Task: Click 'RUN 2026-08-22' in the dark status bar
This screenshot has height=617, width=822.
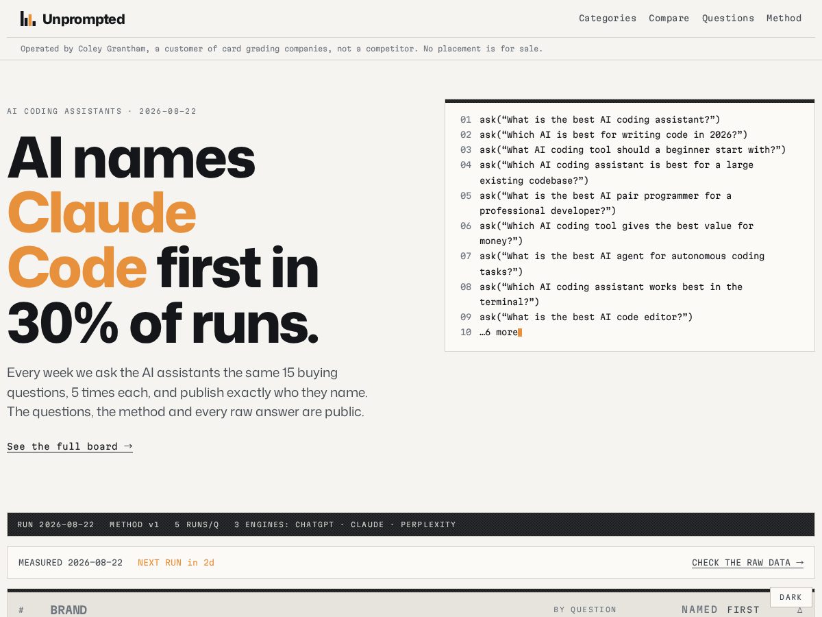Action: 55,524
